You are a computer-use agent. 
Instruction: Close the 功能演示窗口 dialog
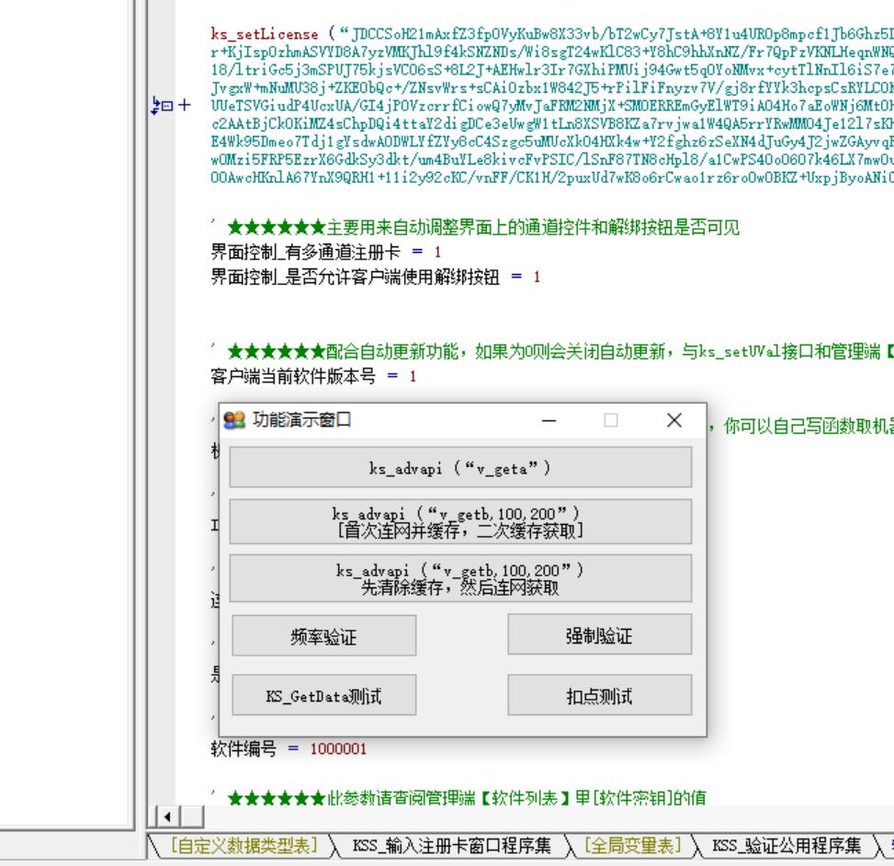pos(674,420)
